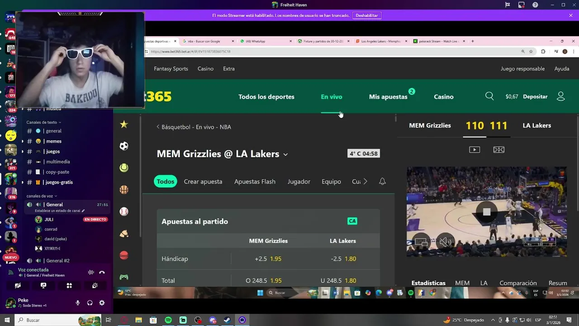
Task: Select the horse racing sport icon
Action: 124,234
